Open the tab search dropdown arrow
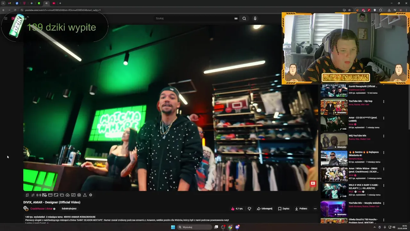 tap(3, 3)
